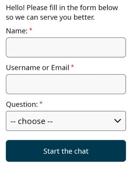Click the word 'Hello!' in the greeting

[15, 8]
